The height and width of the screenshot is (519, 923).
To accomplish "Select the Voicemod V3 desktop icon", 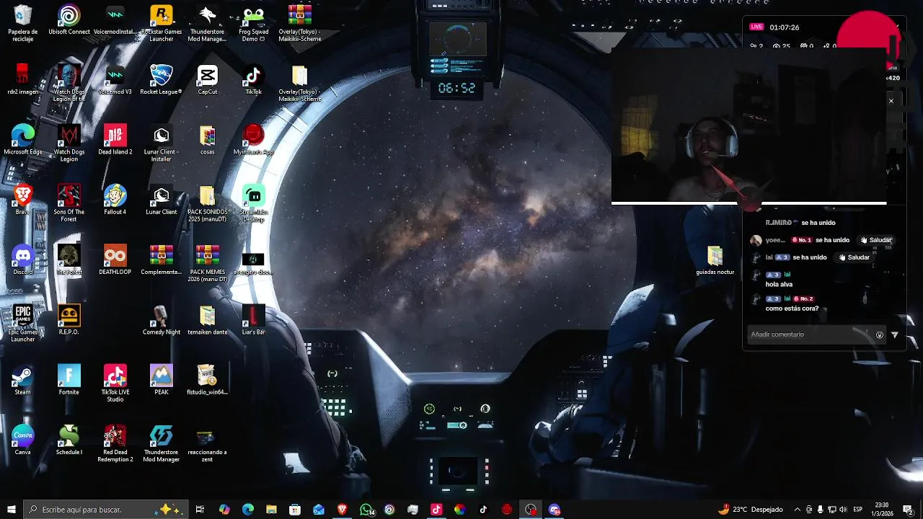I will point(115,79).
